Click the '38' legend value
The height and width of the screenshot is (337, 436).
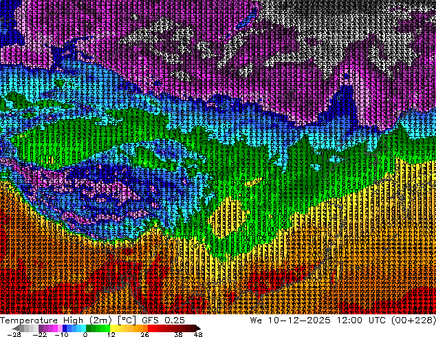pos(178,334)
